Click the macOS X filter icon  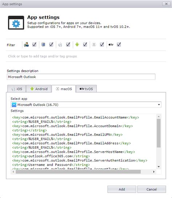coord(94,44)
